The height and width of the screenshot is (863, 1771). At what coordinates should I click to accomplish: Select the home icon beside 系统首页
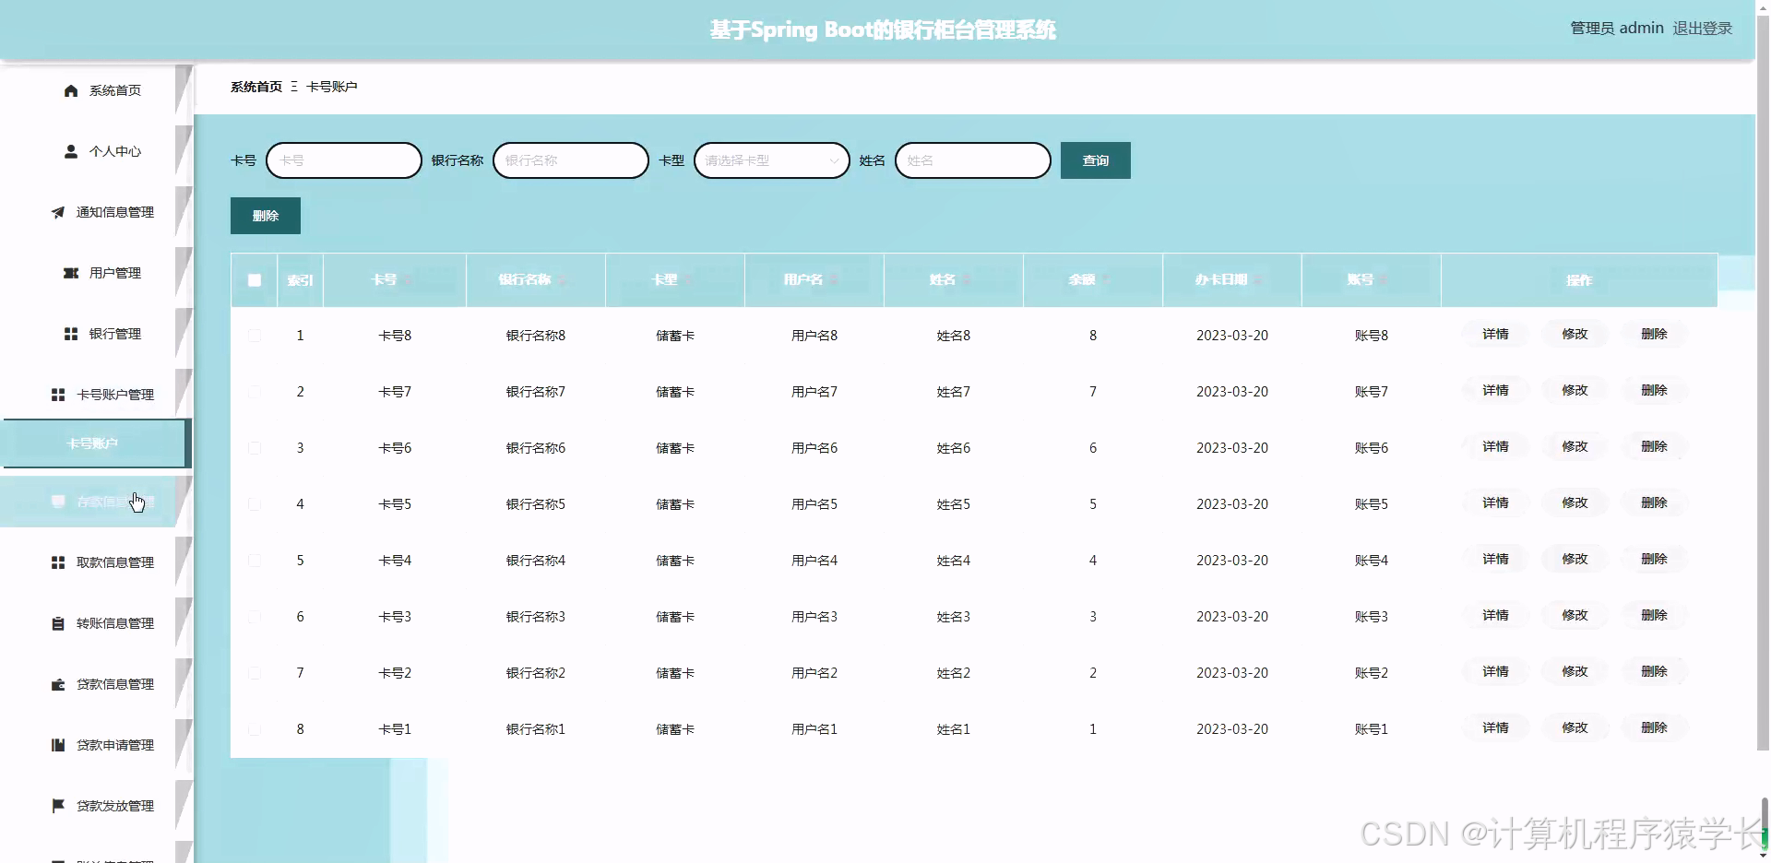[69, 90]
